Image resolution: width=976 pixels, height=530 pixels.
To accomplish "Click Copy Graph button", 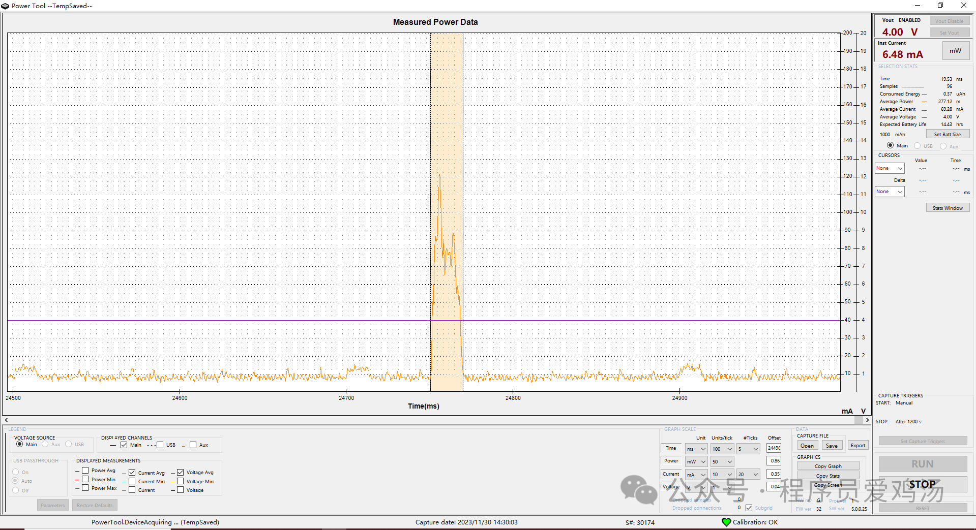I will [828, 466].
